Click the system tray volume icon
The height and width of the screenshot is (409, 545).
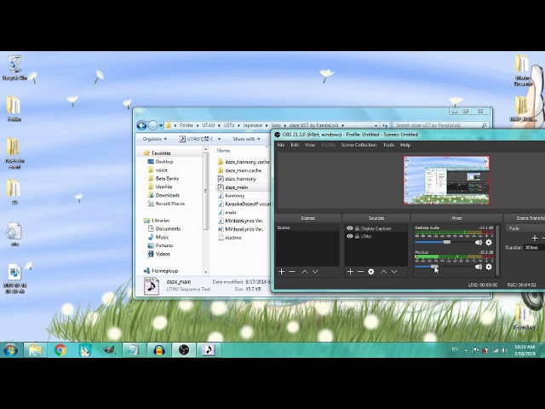(504, 350)
